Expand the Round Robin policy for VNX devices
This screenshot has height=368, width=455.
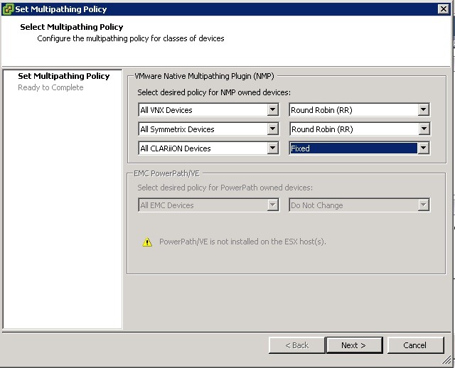tap(424, 110)
